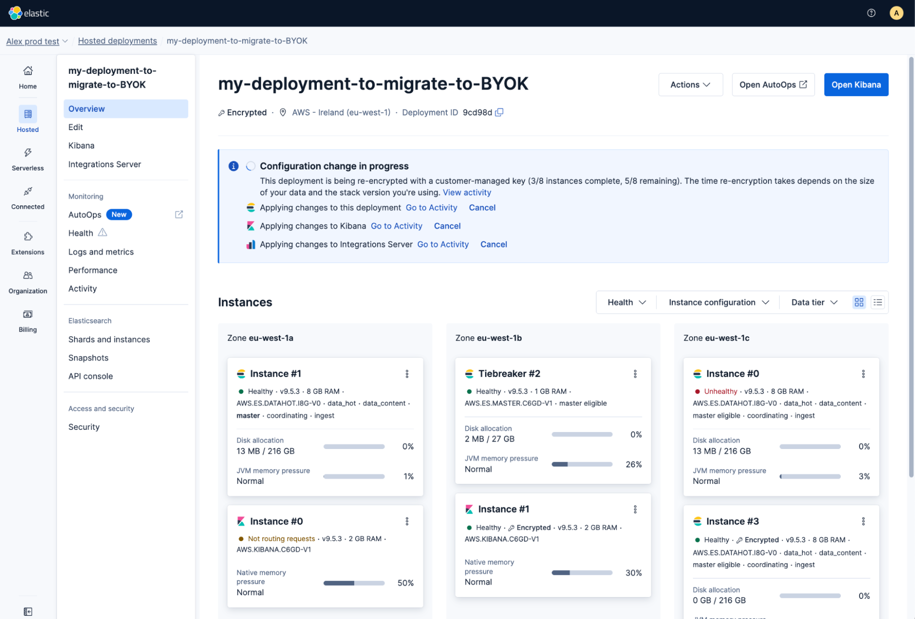Screen dimensions: 915x619
Task: Cancel applying changes to Kibana
Action: (447, 226)
